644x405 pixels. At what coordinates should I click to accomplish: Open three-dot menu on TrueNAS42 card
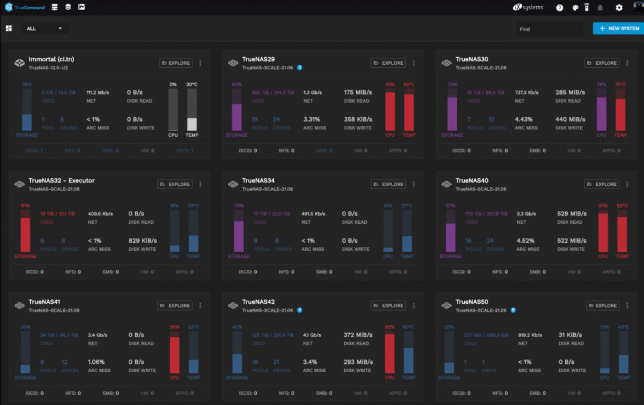tap(414, 306)
